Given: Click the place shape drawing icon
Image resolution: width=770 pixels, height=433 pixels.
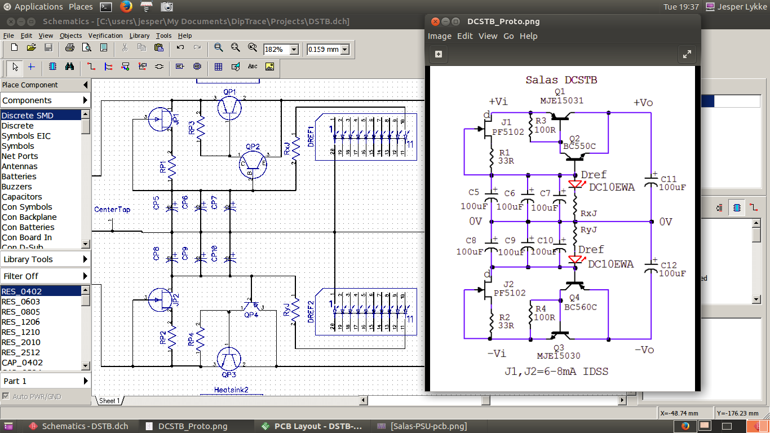Looking at the screenshot, I should (x=236, y=67).
